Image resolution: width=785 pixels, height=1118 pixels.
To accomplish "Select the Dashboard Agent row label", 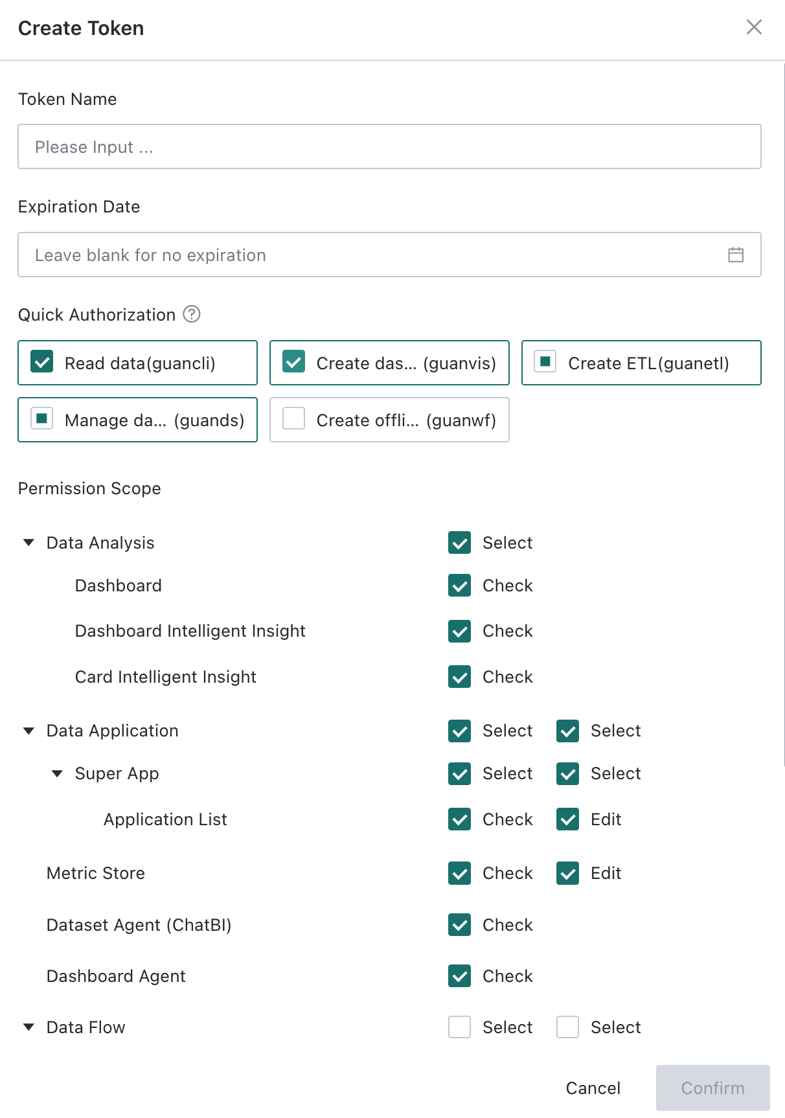I will coord(116,976).
